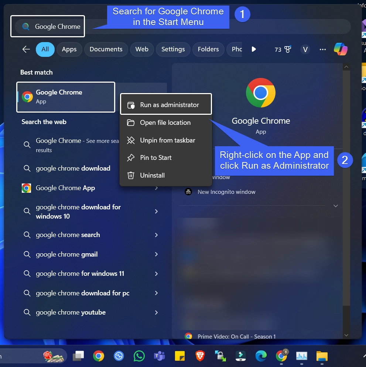Click the incognito spy icon
The image size is (366, 367).
pos(188,192)
